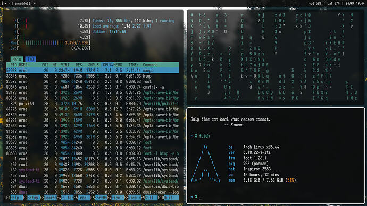The image size is (367, 206).
Task: Click the vol 50% status bar entry
Action: click(315, 4)
